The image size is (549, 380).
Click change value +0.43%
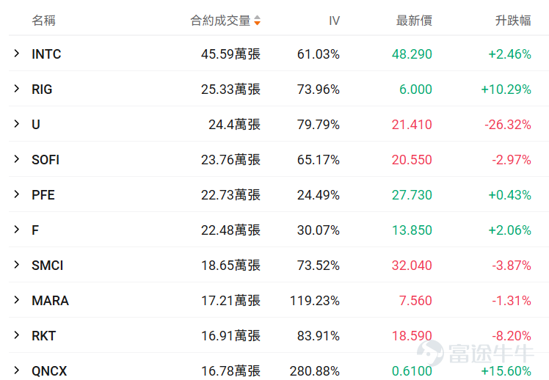(x=510, y=195)
